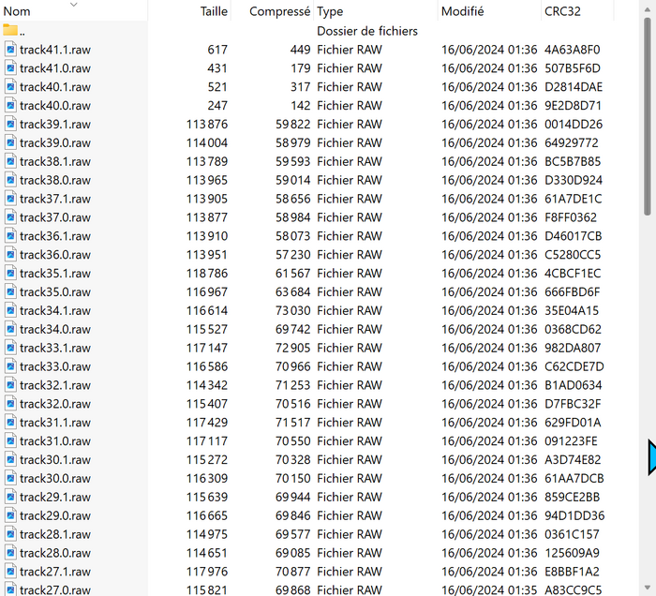Screen dimensions: 656x596
Task: Sort by the Compressé column header
Action: pos(279,12)
